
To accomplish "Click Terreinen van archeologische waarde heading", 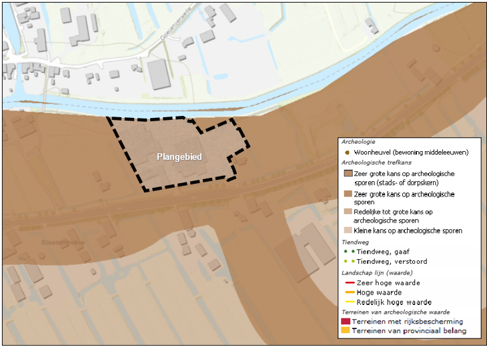I will click(396, 312).
